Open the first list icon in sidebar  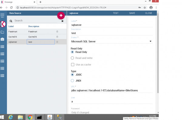2,47
